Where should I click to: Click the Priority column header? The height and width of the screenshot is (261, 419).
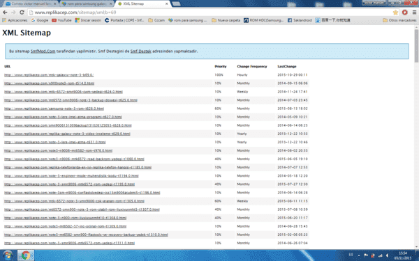pos(221,66)
